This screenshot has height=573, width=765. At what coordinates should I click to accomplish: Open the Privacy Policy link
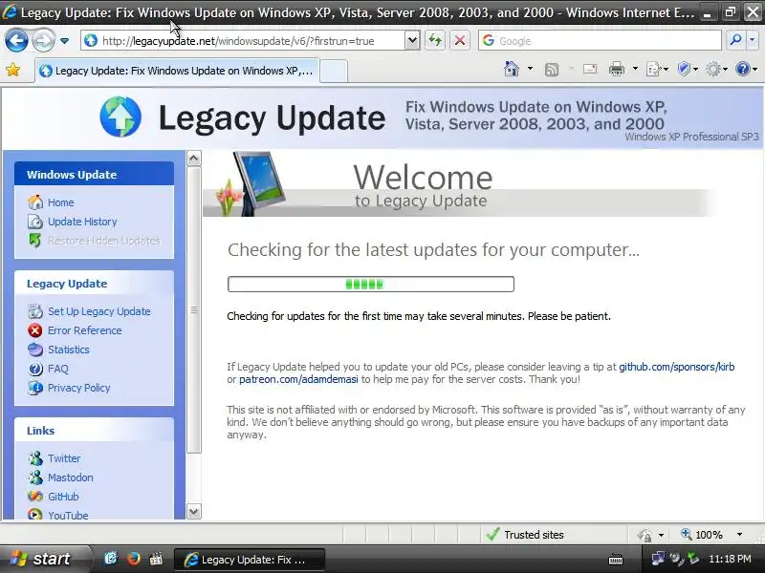tap(79, 388)
